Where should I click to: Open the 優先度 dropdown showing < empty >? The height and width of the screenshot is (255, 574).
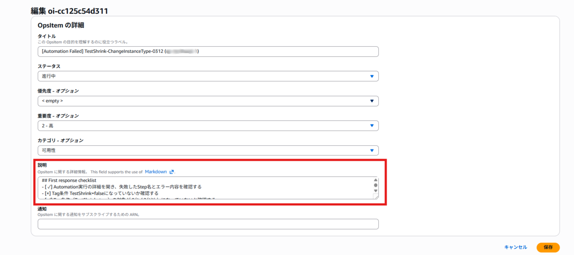208,101
